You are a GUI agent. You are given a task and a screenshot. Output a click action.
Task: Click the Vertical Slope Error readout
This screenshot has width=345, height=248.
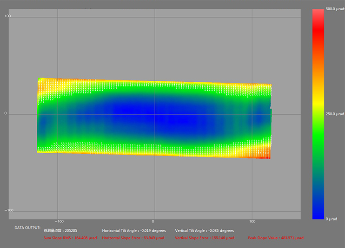coord(205,238)
